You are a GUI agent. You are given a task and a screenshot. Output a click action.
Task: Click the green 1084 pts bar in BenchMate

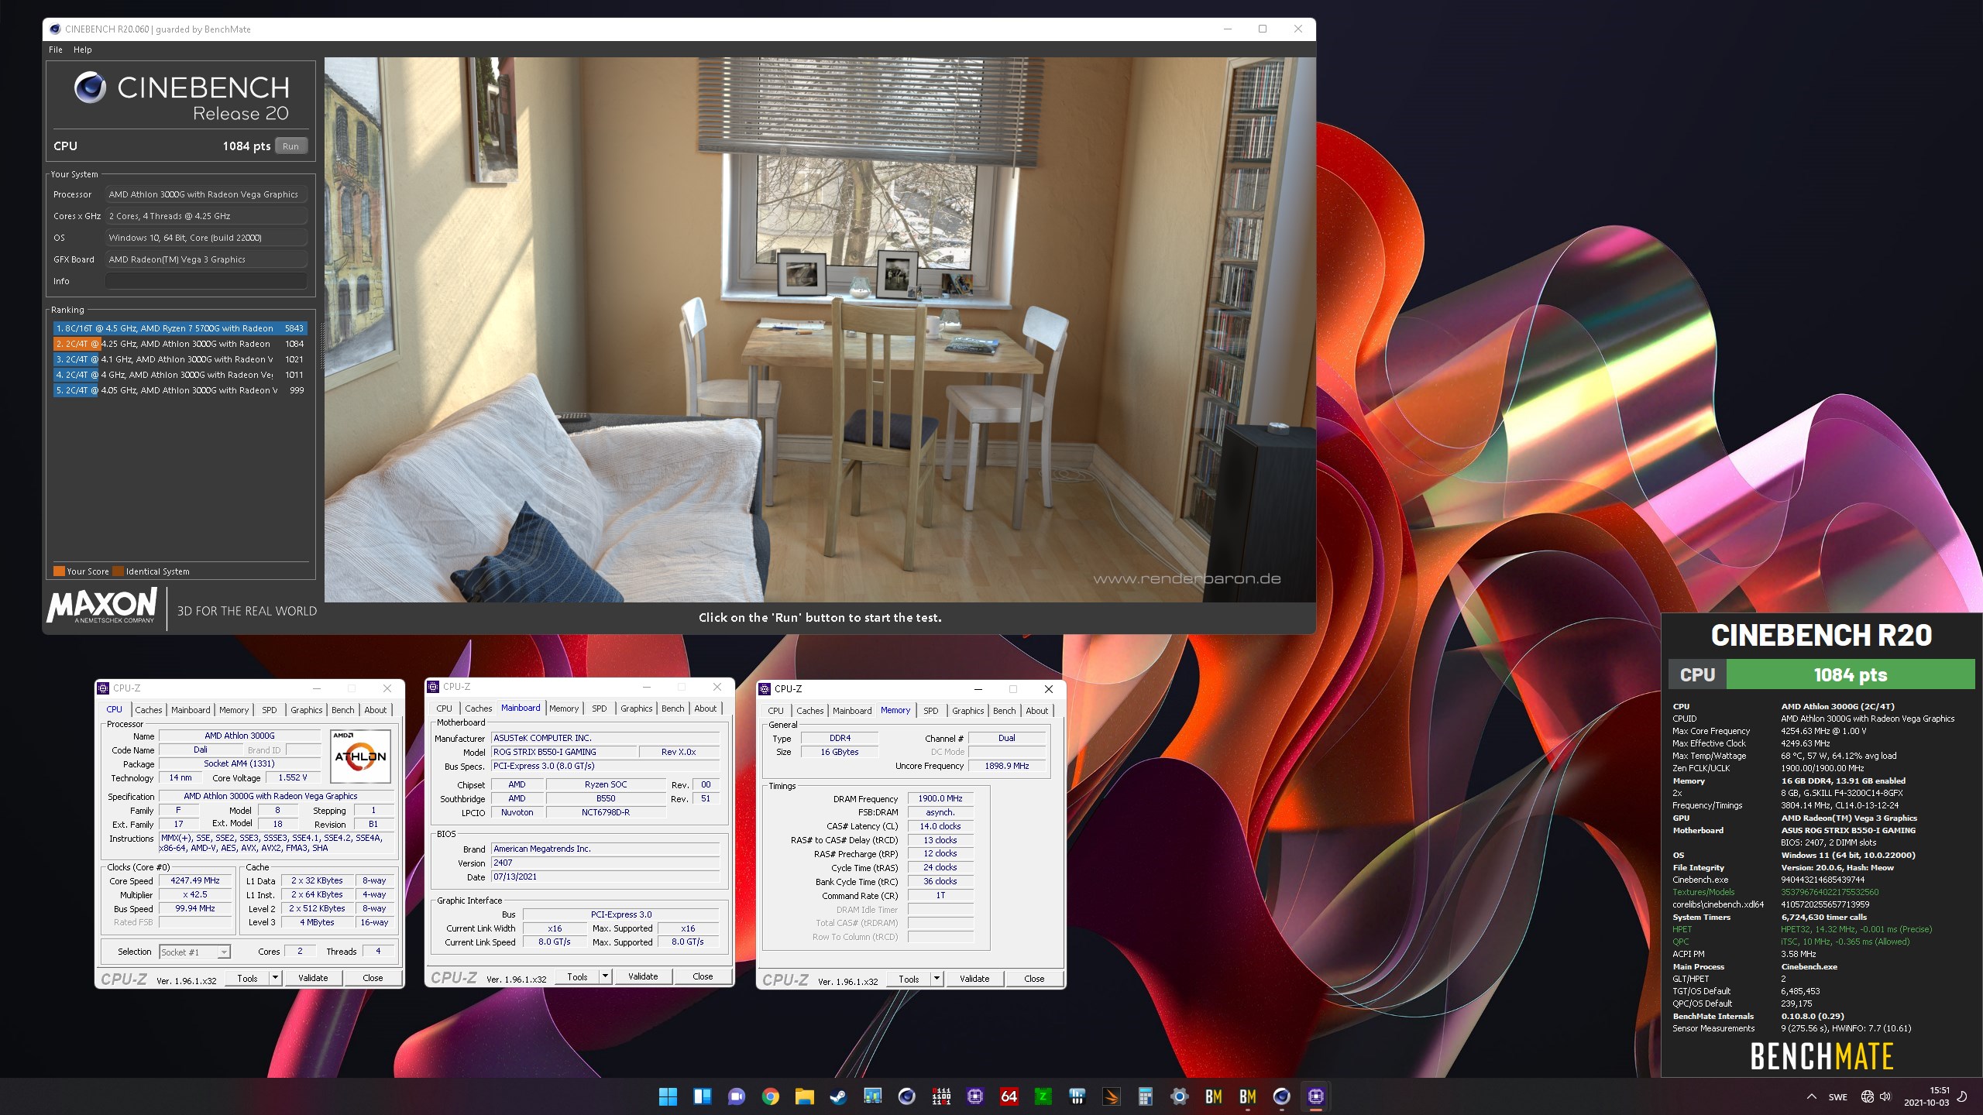pos(1851,674)
